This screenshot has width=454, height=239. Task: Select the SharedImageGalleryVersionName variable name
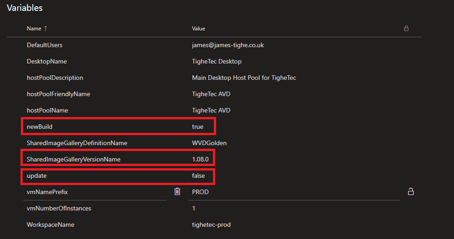[x=74, y=159]
